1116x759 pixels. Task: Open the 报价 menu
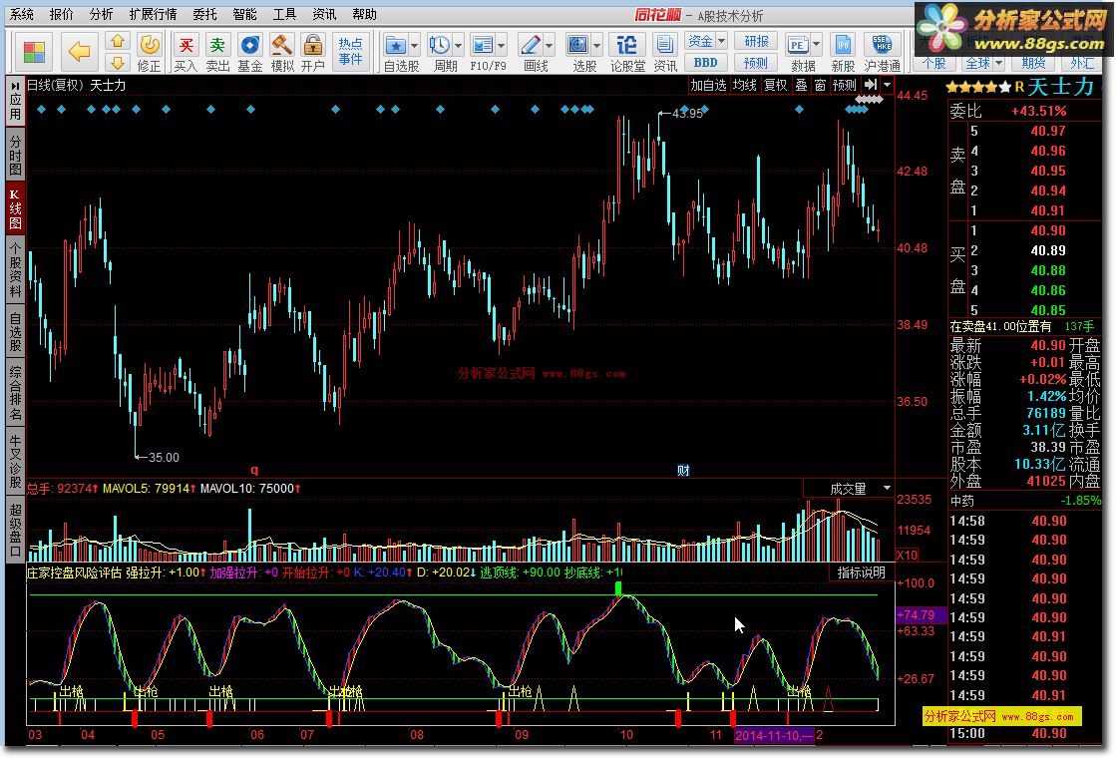click(61, 14)
